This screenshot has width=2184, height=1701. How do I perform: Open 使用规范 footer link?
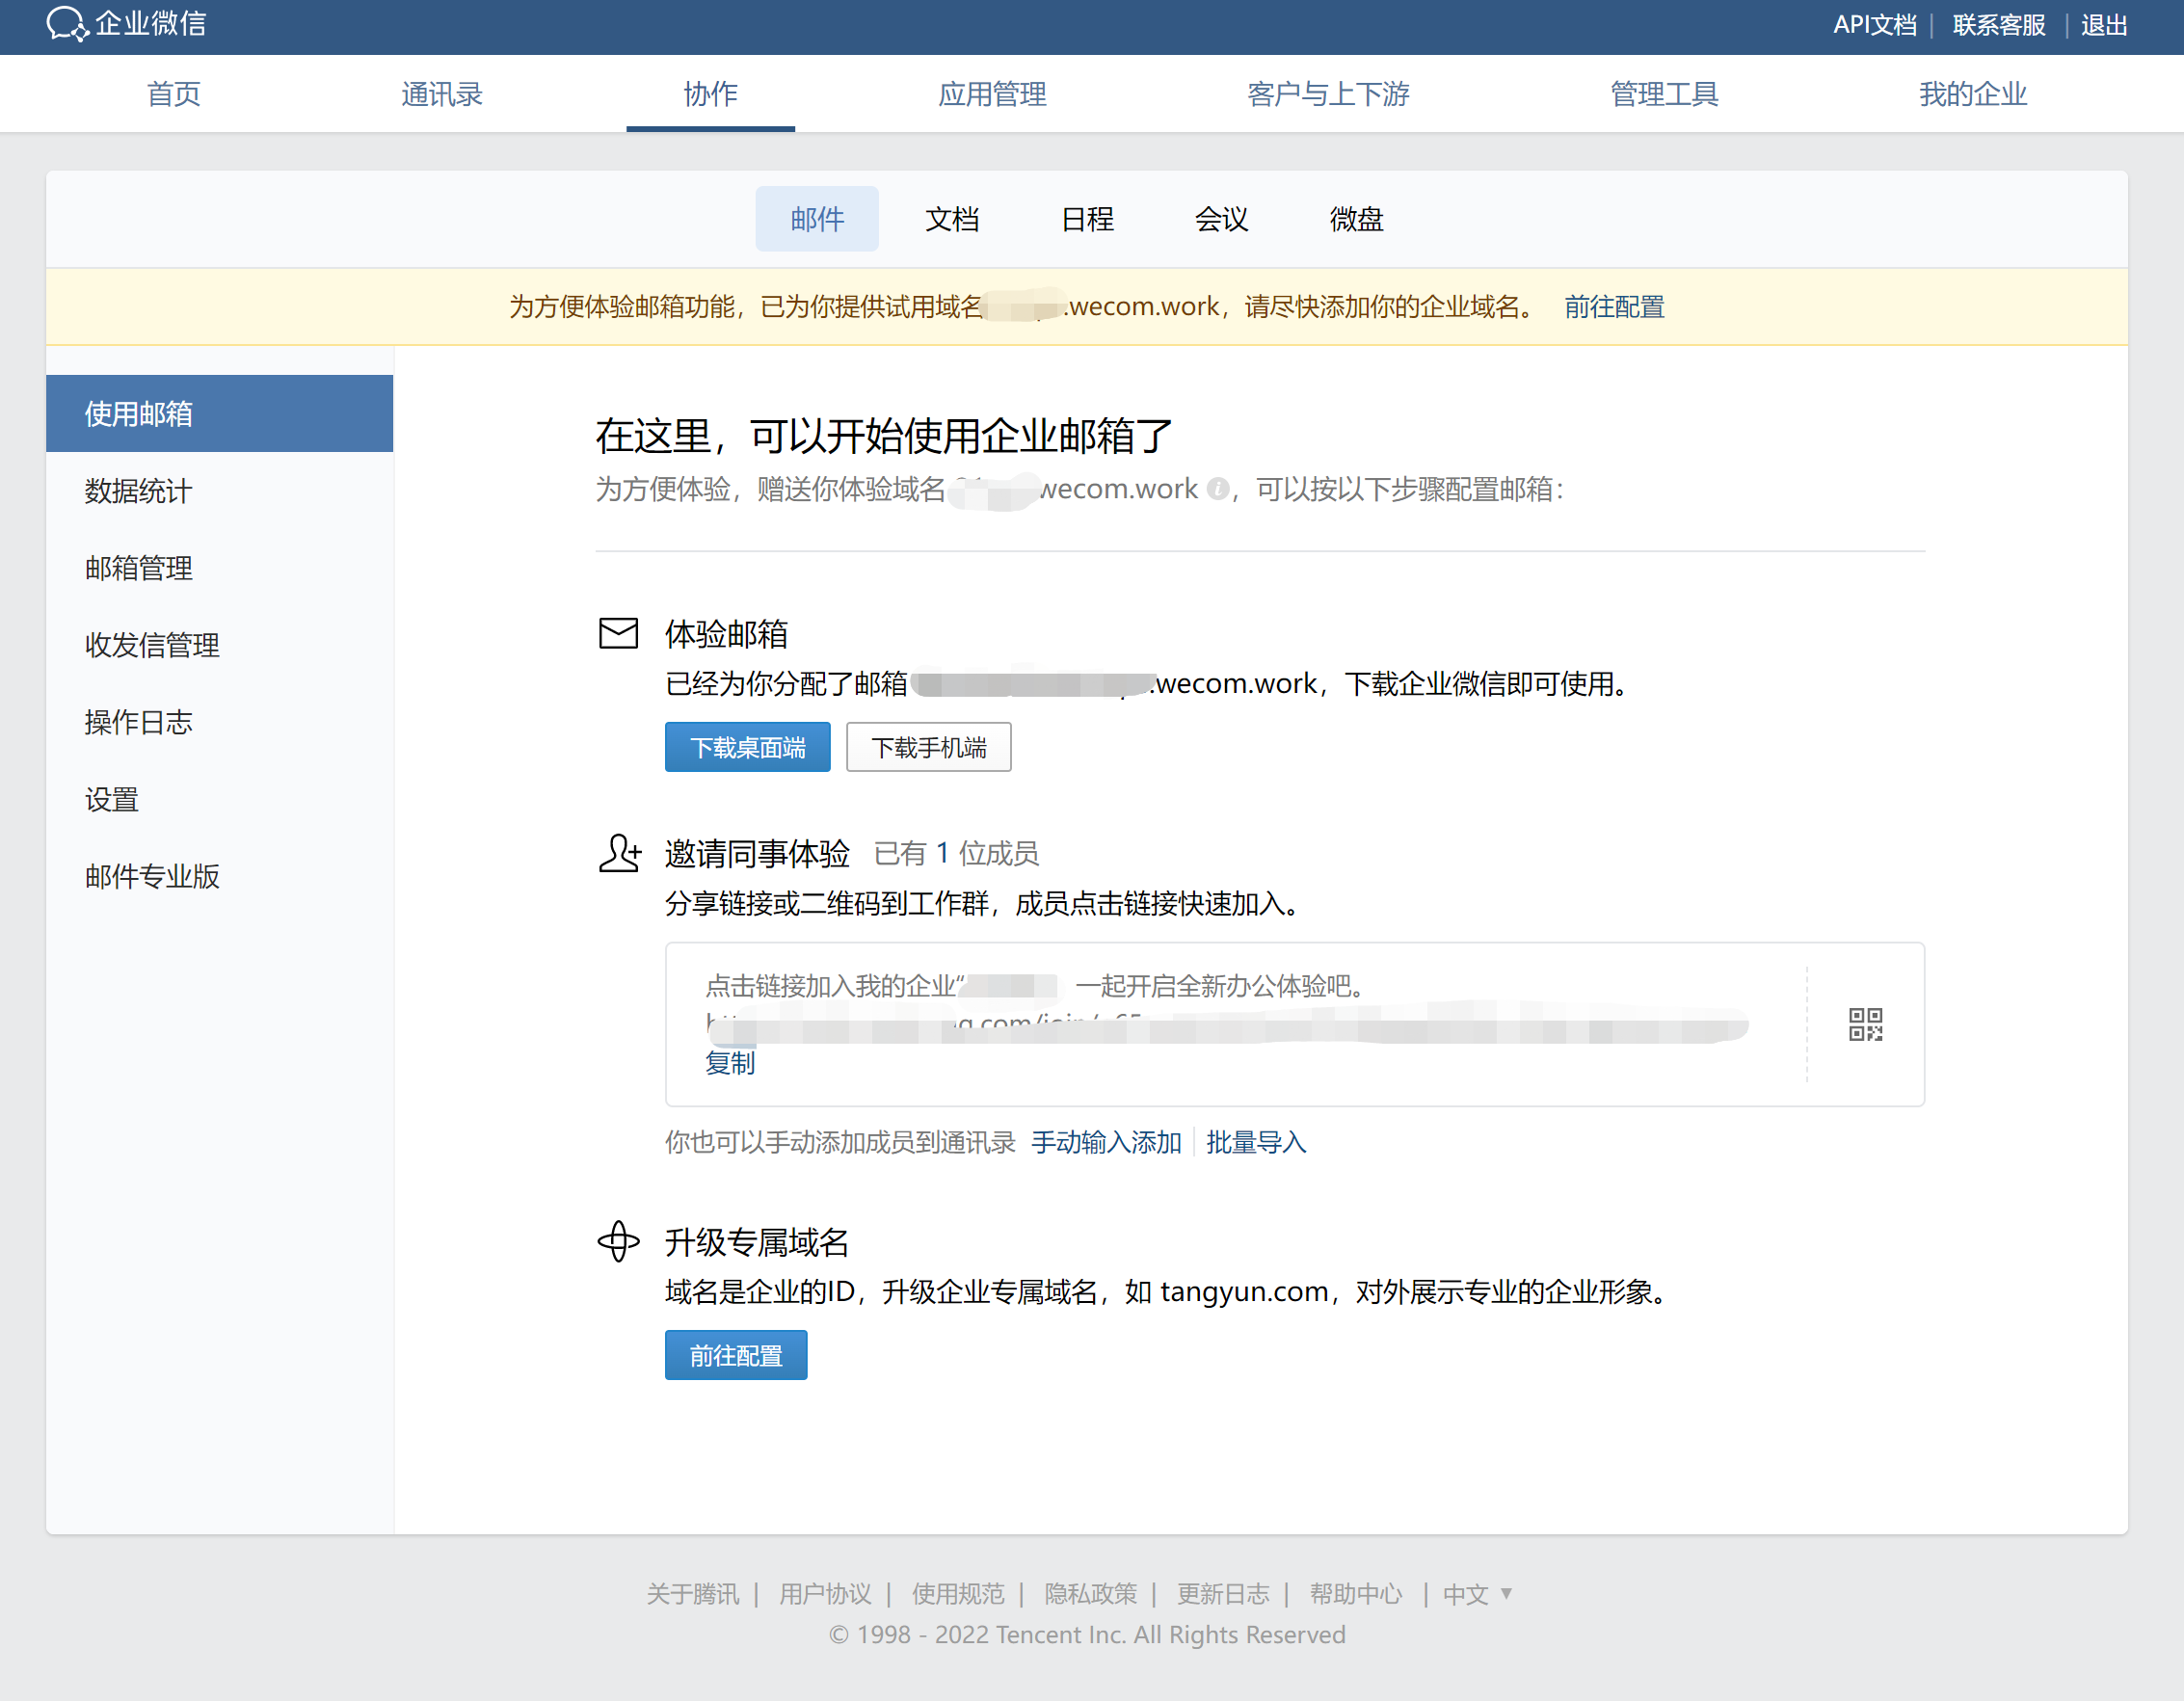pyautogui.click(x=958, y=1594)
